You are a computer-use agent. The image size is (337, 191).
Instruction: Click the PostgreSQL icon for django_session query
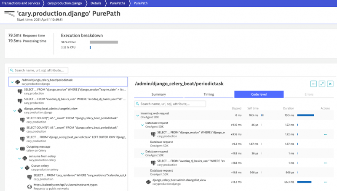click(20, 91)
